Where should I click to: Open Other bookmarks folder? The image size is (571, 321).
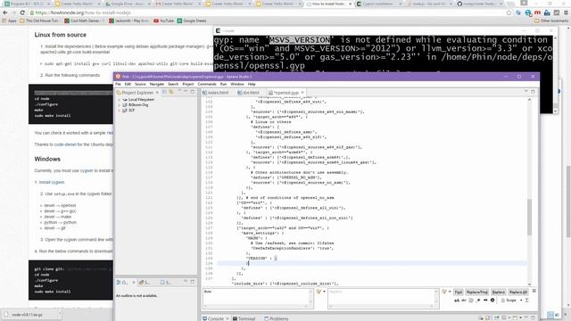[551, 21]
